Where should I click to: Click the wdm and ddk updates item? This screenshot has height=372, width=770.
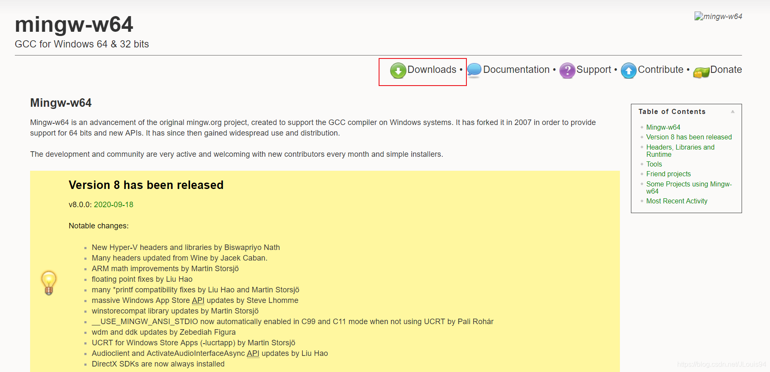point(164,332)
